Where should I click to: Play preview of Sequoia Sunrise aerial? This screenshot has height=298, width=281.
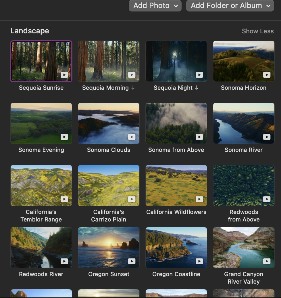(64, 75)
